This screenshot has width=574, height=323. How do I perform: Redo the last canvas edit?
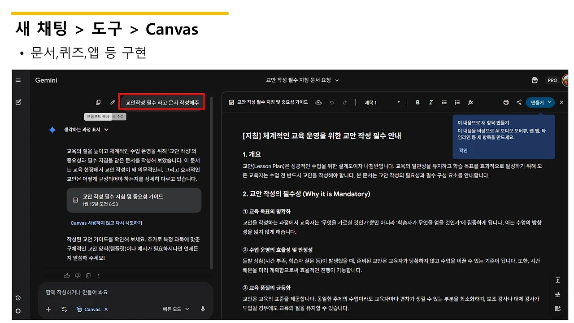(x=345, y=102)
